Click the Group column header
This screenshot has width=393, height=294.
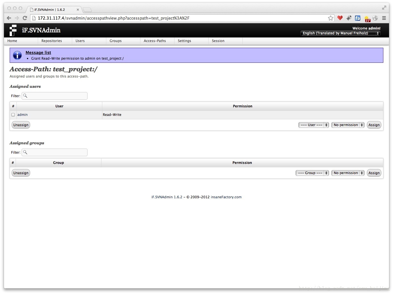pos(59,163)
